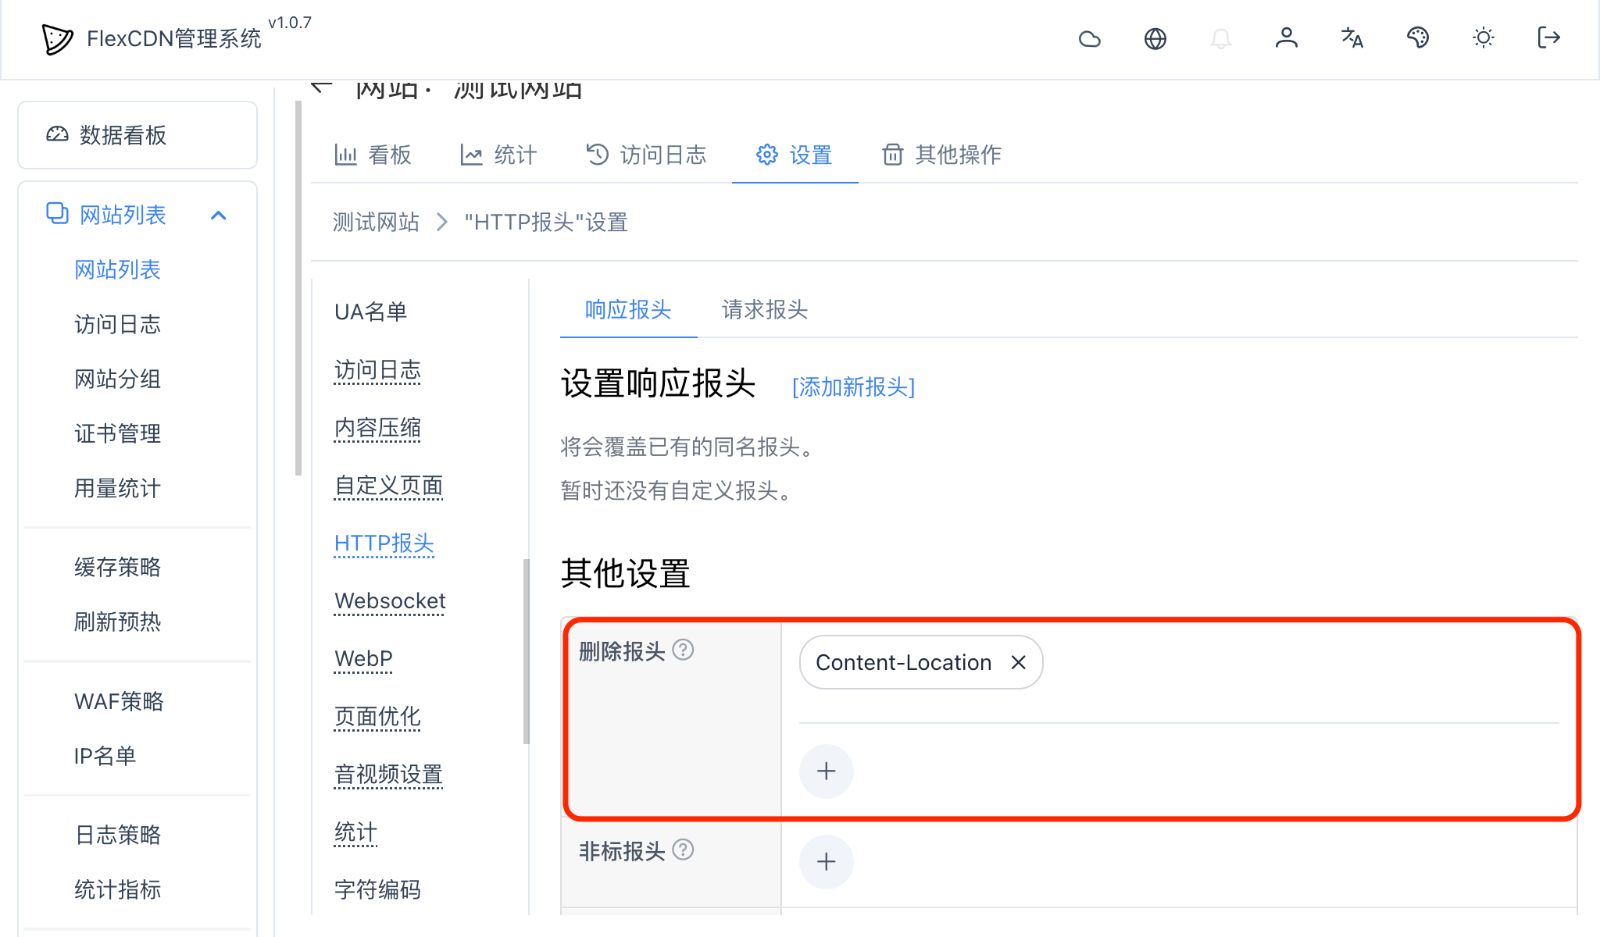Open the cloud node icon in the header

[1090, 38]
